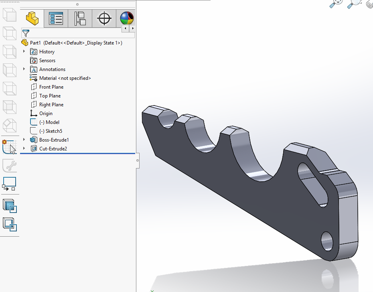Click the right magnifier zoom icon
The image size is (373, 292).
coord(354,4)
